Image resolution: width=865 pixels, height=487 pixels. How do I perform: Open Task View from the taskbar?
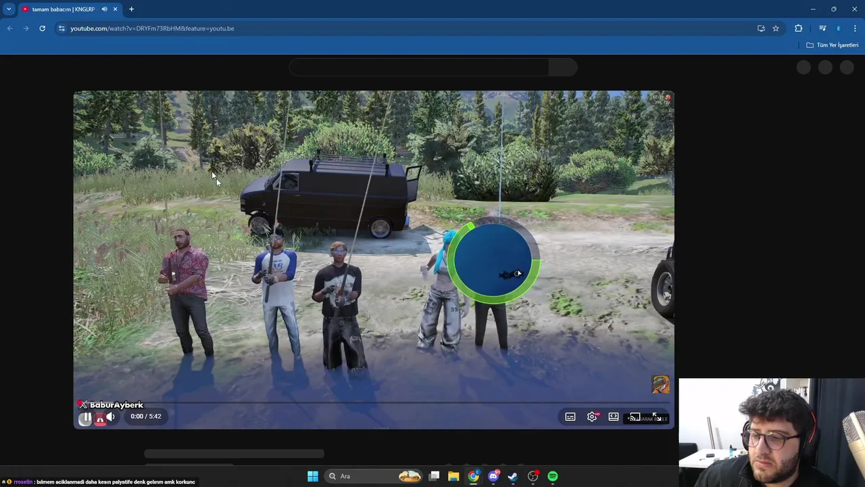pyautogui.click(x=435, y=476)
